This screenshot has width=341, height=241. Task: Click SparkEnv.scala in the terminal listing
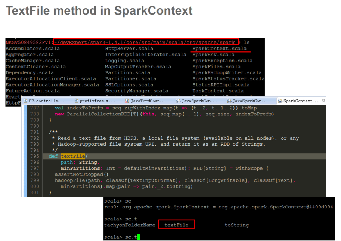pos(213,55)
